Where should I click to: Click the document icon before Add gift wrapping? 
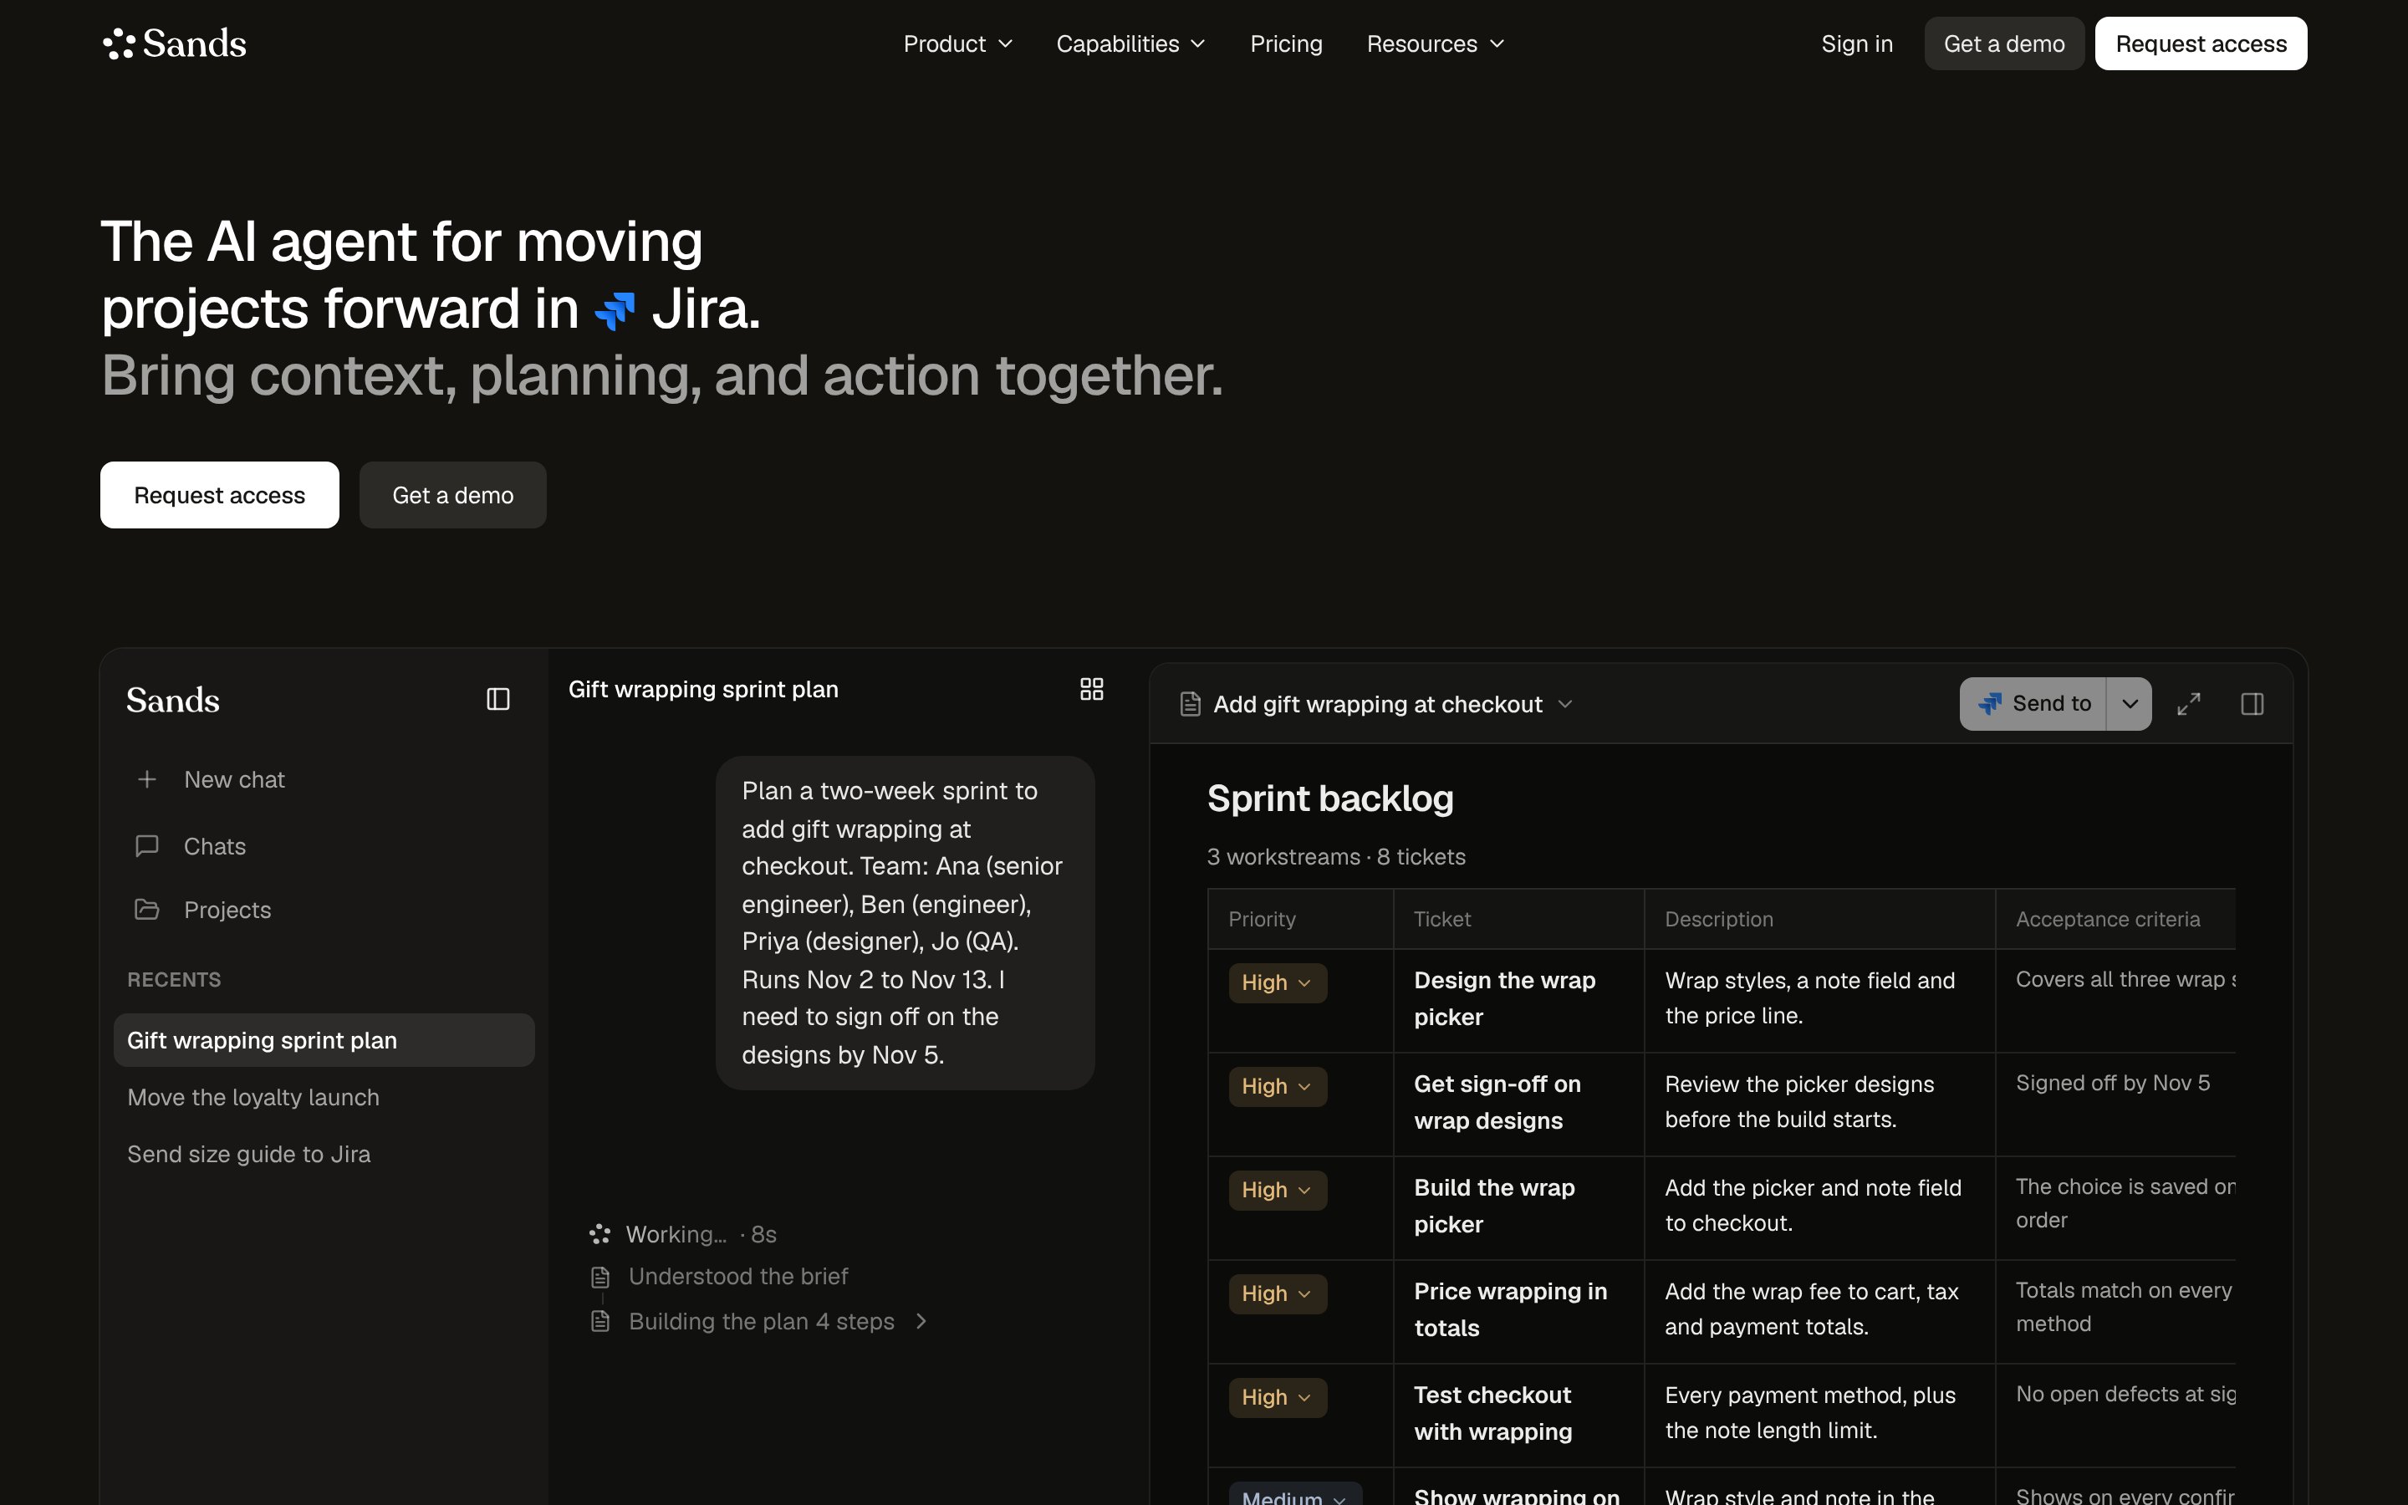tap(1190, 704)
